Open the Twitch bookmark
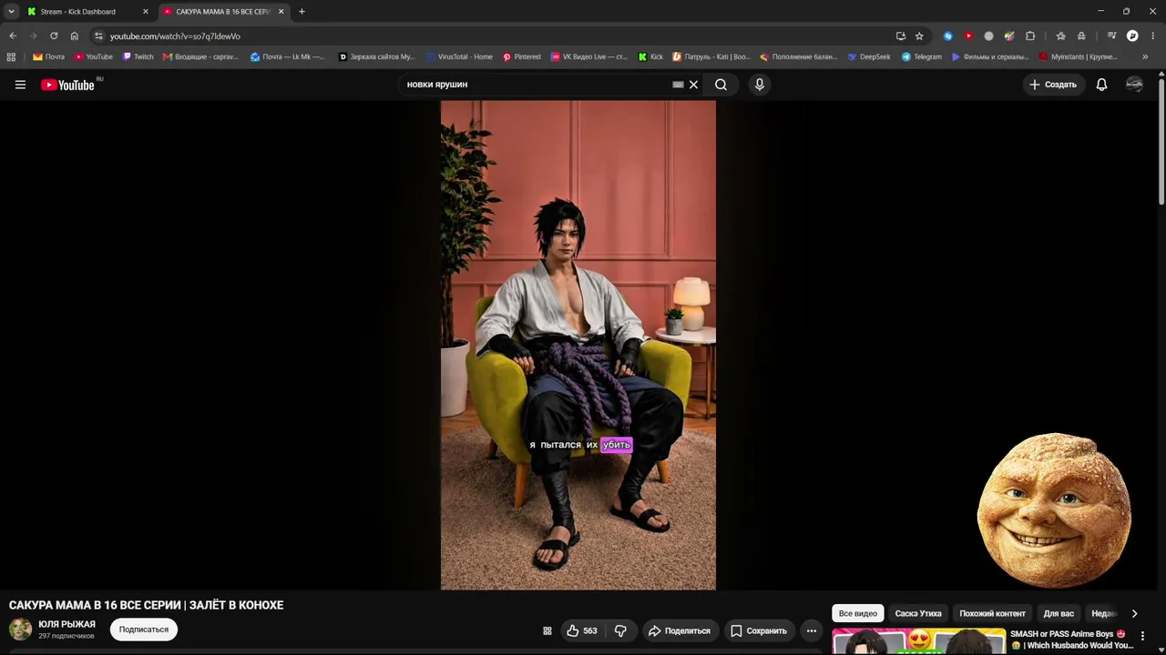Screen dimensions: 1166x655 point(138,56)
